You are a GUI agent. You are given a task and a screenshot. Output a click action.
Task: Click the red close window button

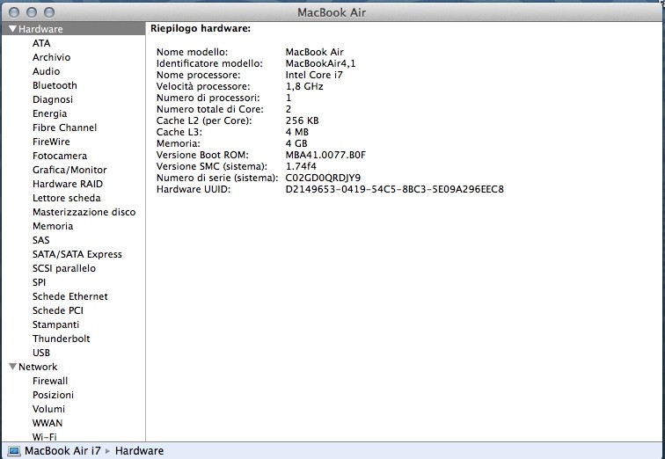click(x=12, y=12)
